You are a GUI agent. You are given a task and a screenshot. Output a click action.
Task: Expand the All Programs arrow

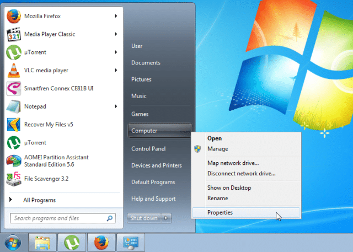point(10,200)
